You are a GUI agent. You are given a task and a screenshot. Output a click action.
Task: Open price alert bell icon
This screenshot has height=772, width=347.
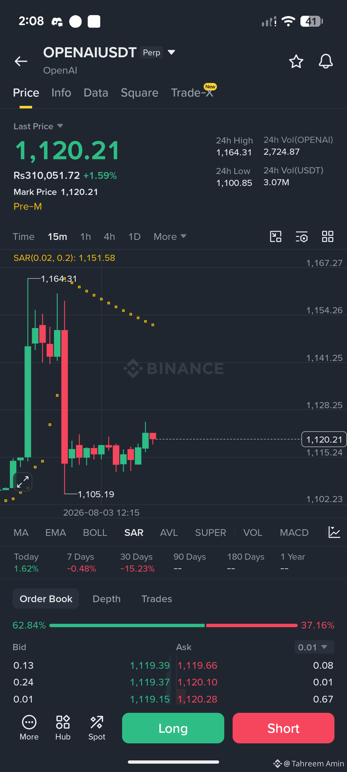[x=325, y=61]
